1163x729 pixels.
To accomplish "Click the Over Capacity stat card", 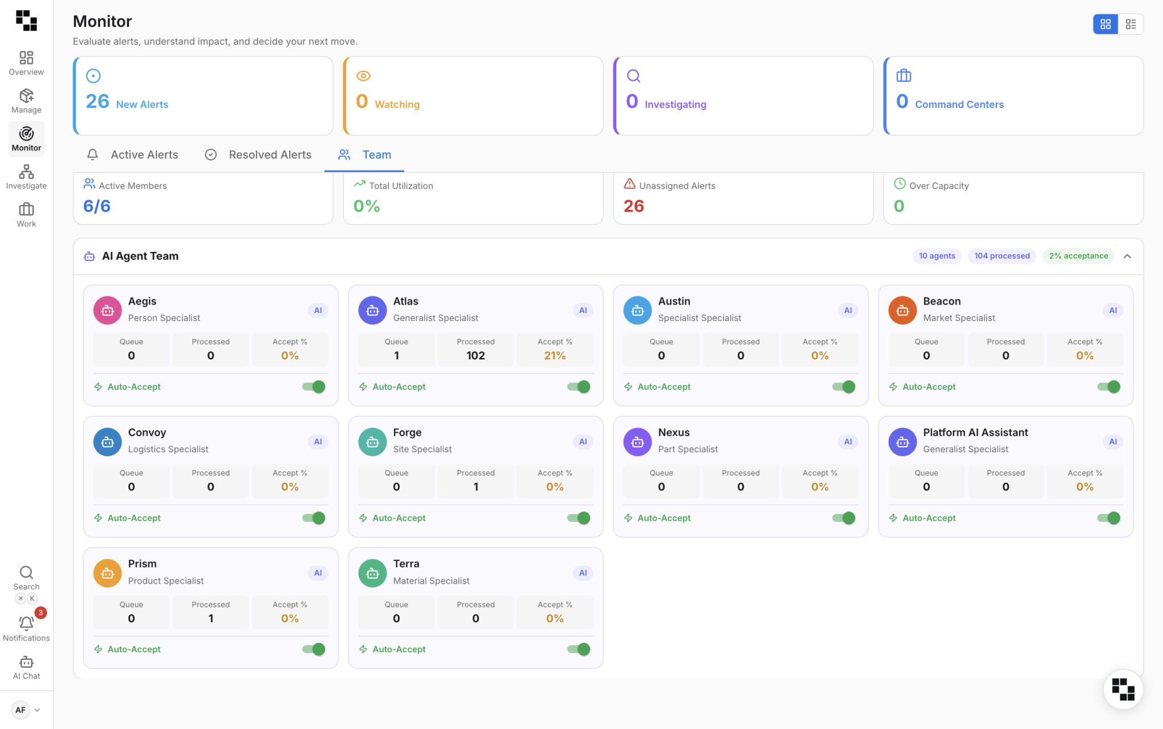I will [x=1014, y=199].
